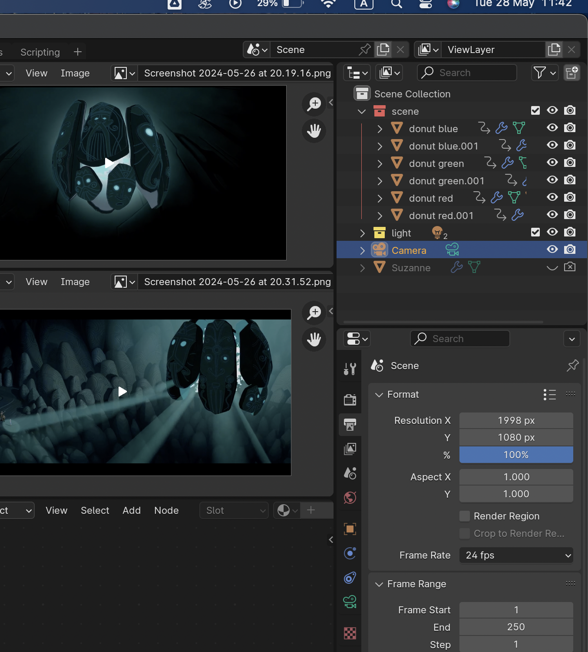Pin the Scene selector

coord(365,50)
